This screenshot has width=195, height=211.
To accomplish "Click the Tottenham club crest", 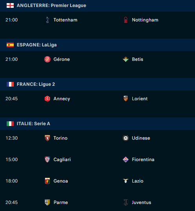I will tap(47, 20).
